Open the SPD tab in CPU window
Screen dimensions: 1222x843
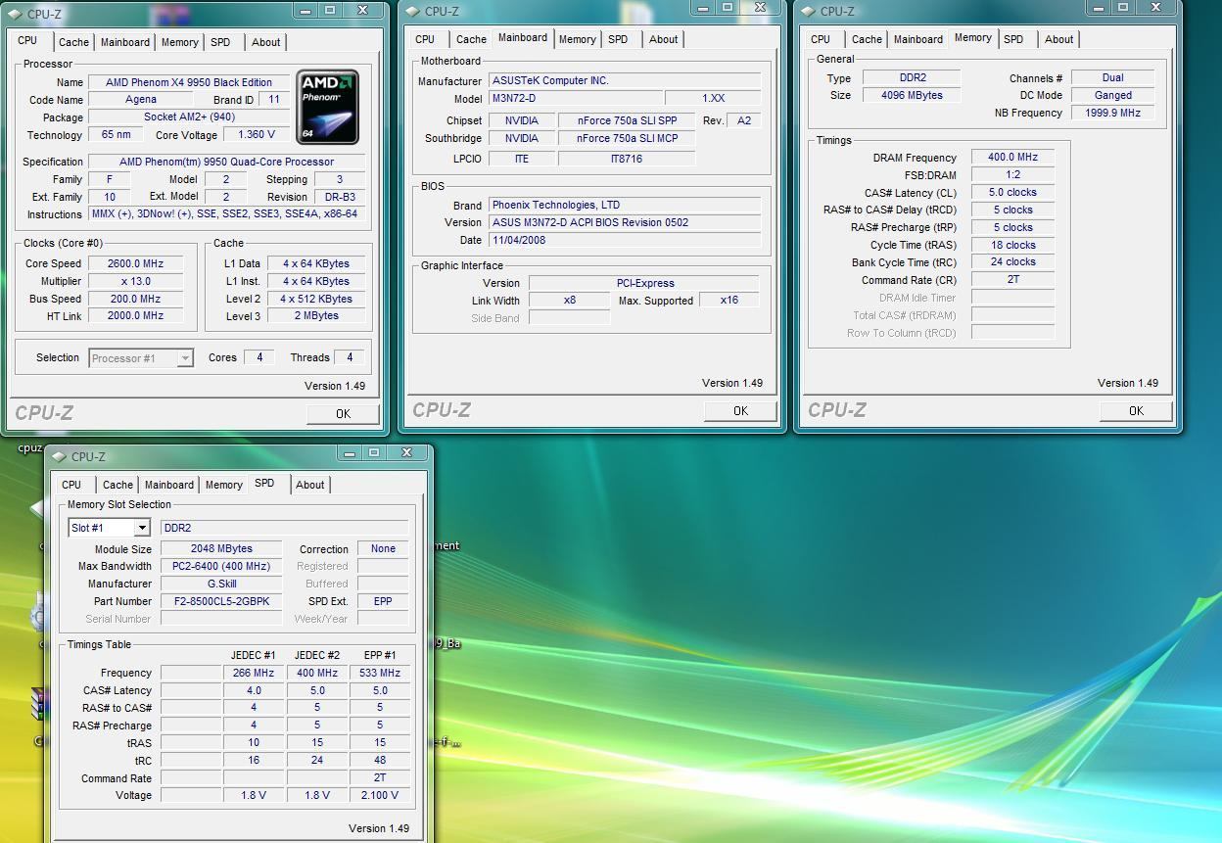[x=221, y=42]
